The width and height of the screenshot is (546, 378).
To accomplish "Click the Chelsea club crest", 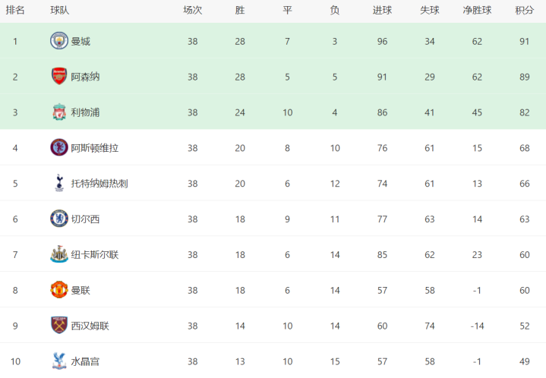I will [x=59, y=219].
